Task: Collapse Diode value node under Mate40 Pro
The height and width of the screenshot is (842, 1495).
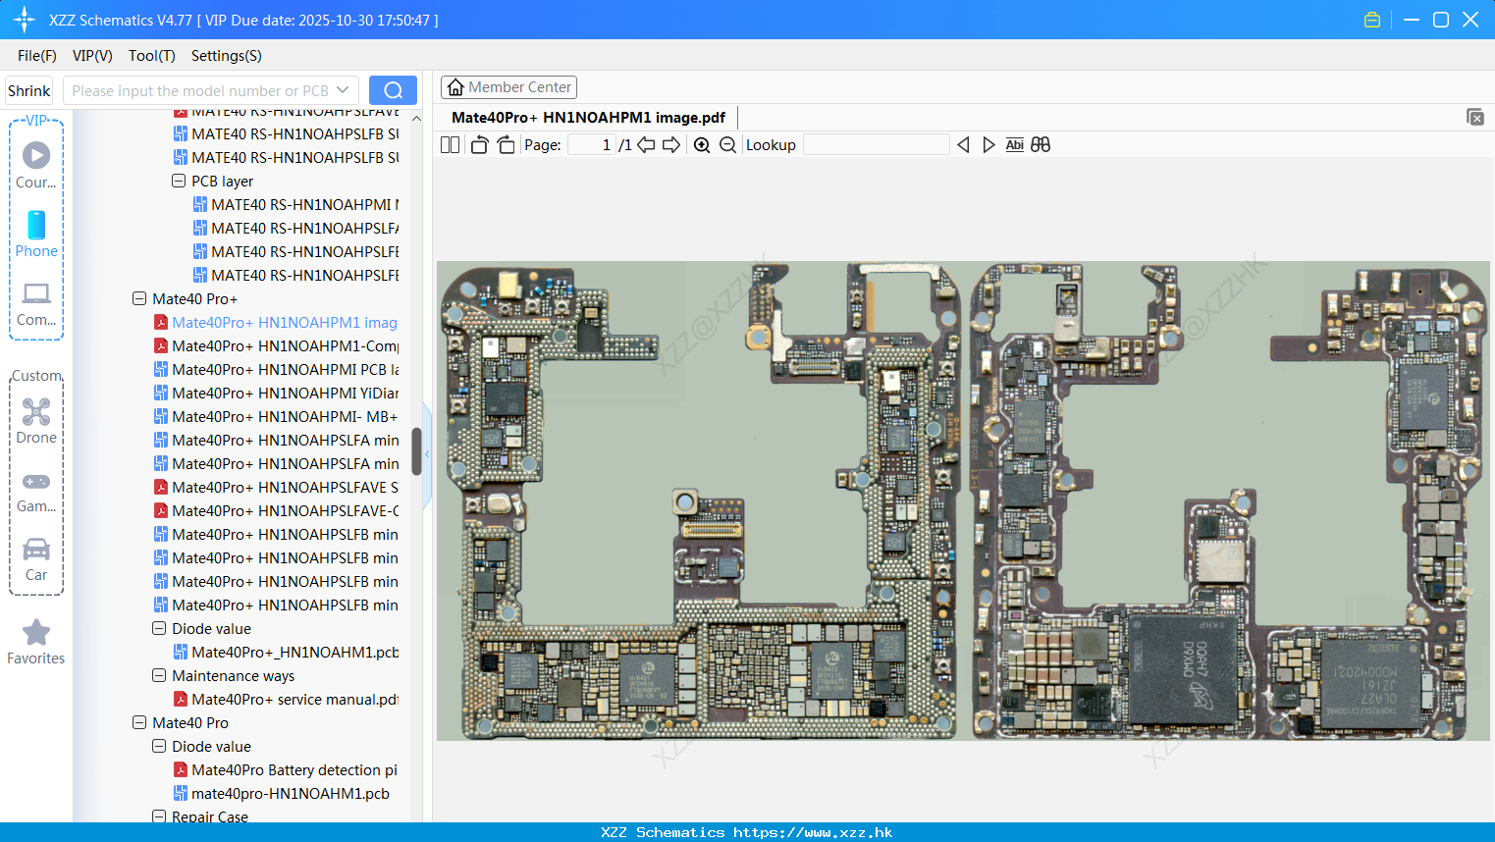Action: 159,746
